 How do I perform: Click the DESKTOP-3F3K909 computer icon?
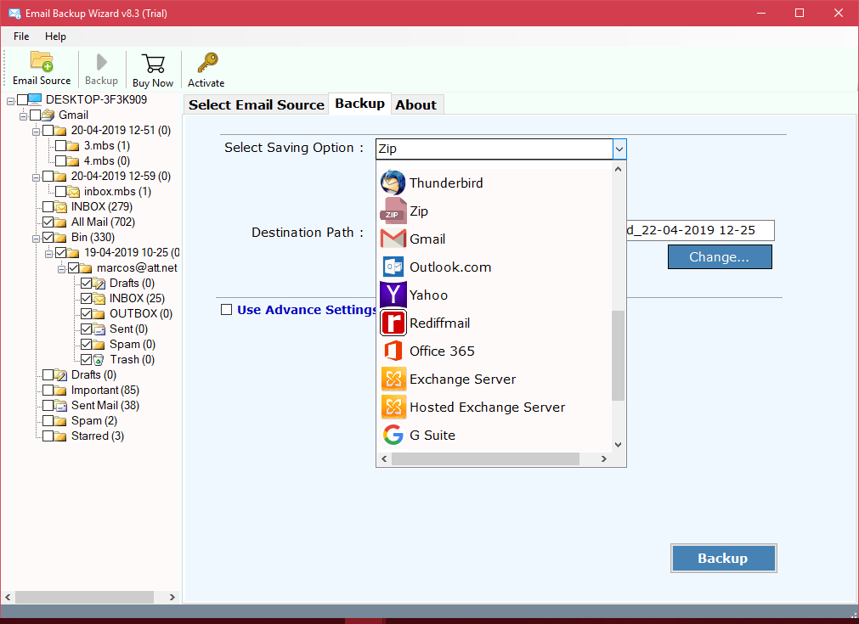(x=35, y=99)
